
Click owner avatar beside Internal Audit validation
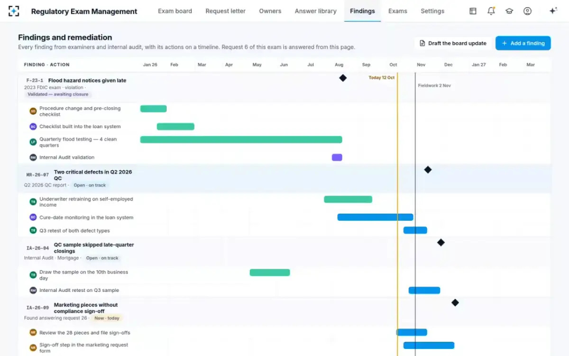(x=33, y=157)
